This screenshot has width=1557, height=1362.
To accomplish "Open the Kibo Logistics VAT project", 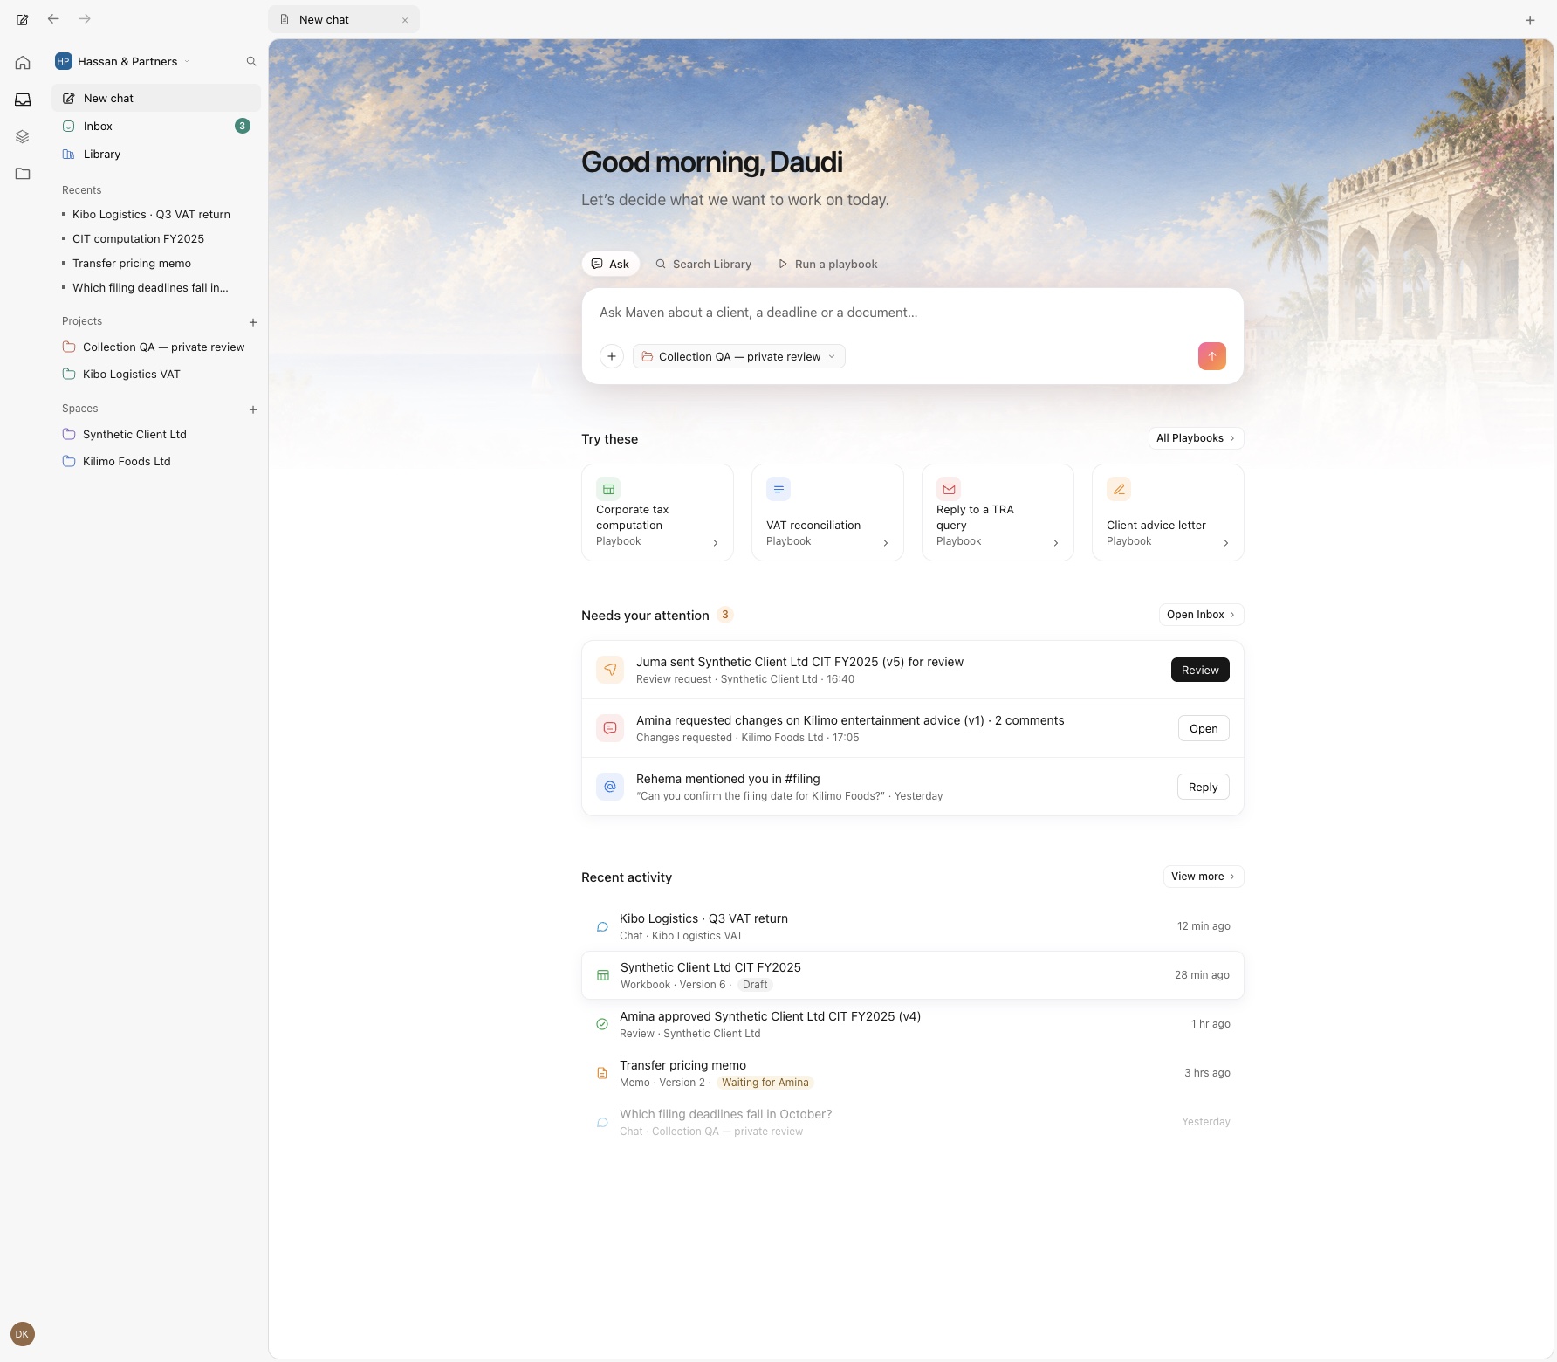I will tap(156, 374).
